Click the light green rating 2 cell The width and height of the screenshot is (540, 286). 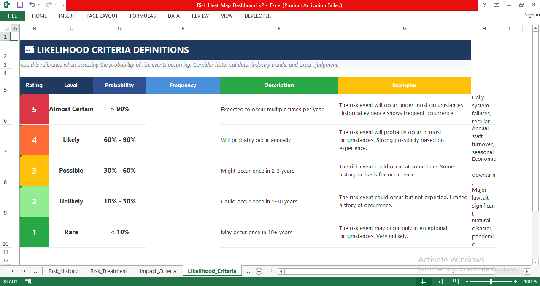point(34,201)
